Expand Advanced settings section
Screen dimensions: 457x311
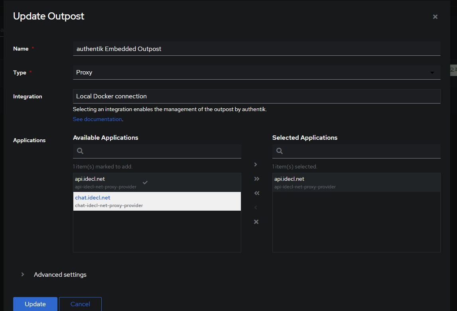[x=60, y=274]
